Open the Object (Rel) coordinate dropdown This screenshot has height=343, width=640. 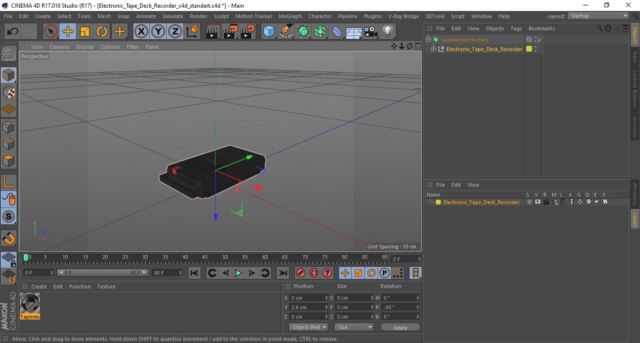309,327
